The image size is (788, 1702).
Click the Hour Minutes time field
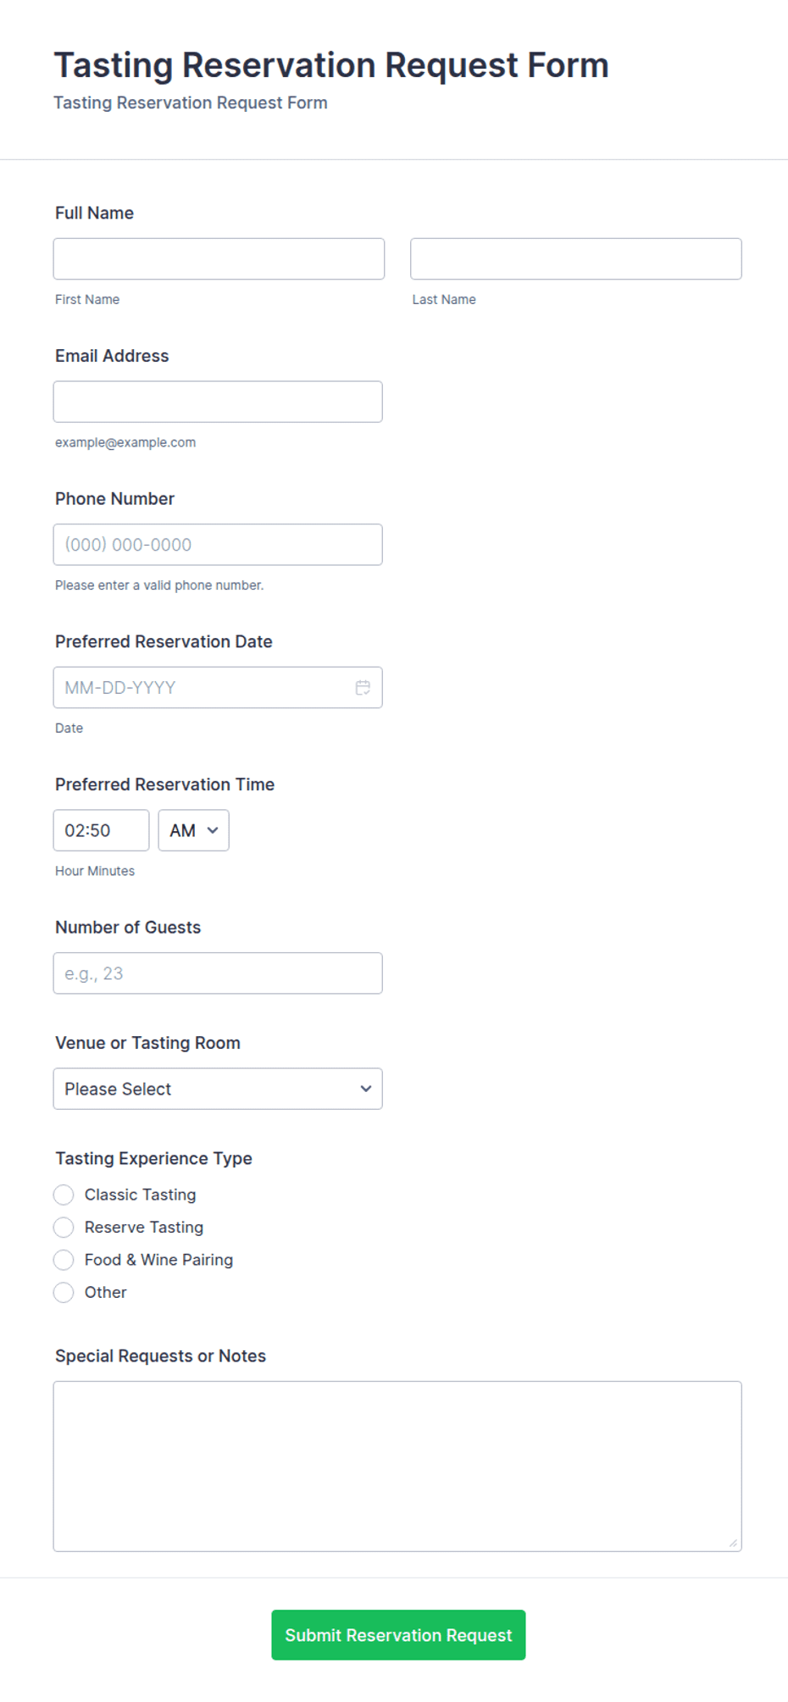pos(101,830)
